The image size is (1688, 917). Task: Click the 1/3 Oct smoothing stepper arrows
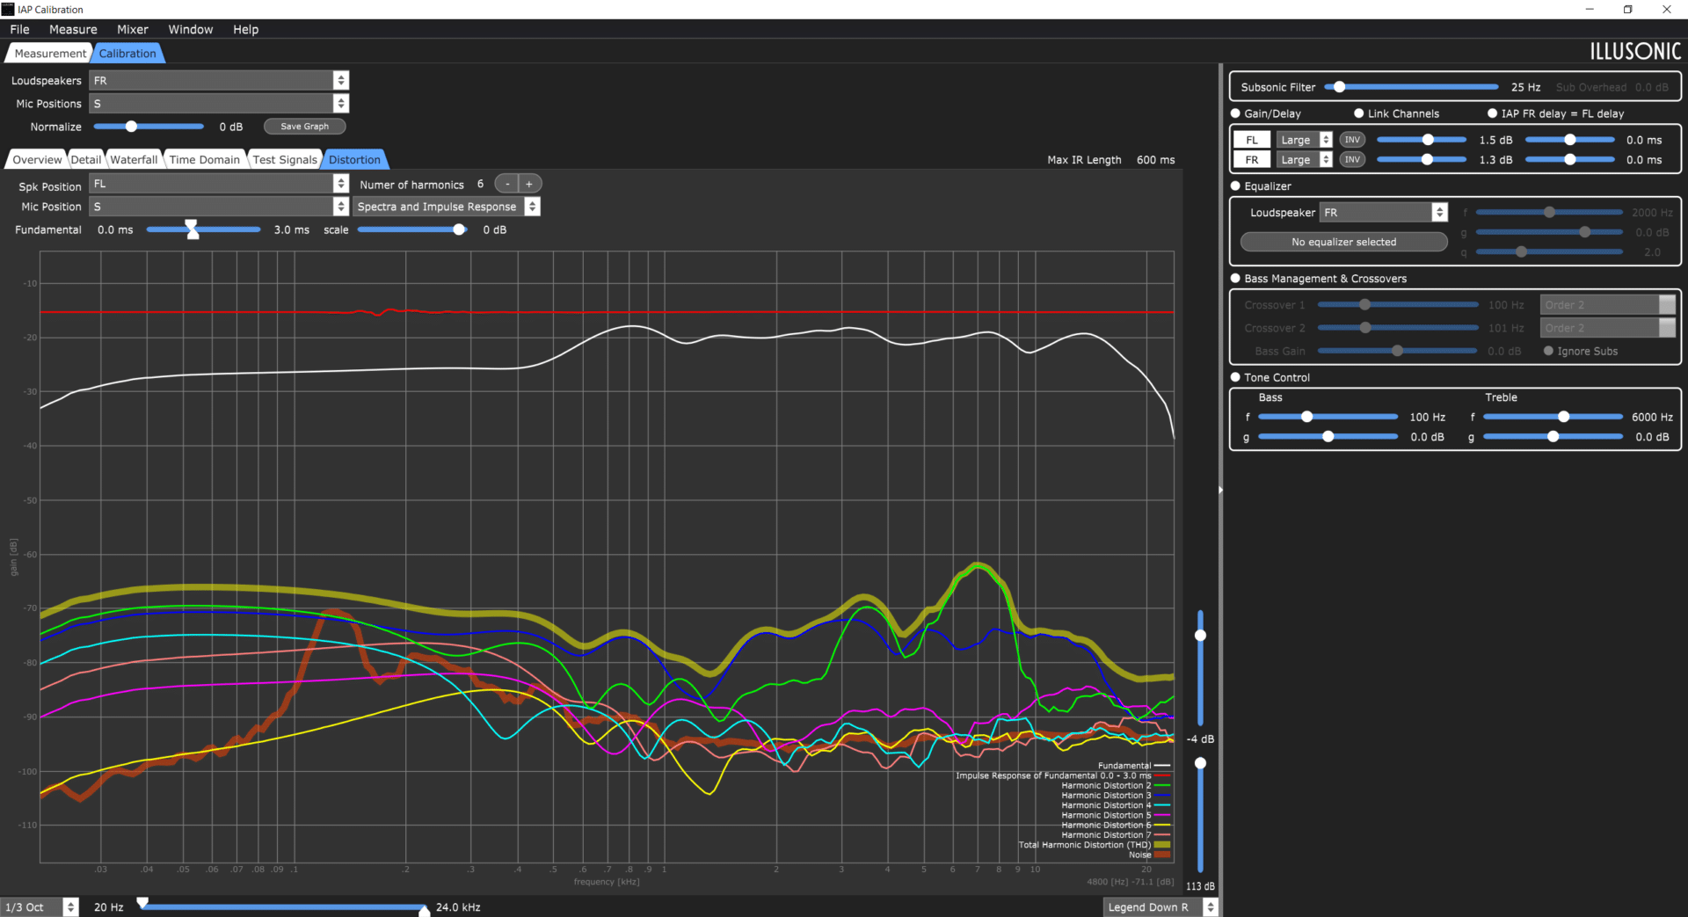pyautogui.click(x=70, y=906)
